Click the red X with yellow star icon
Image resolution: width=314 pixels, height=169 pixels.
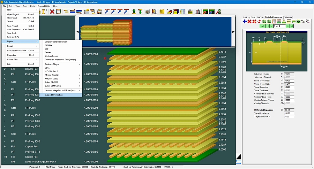254,21
